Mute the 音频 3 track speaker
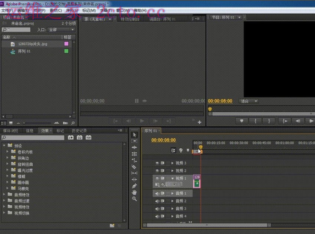 (x=157, y=209)
